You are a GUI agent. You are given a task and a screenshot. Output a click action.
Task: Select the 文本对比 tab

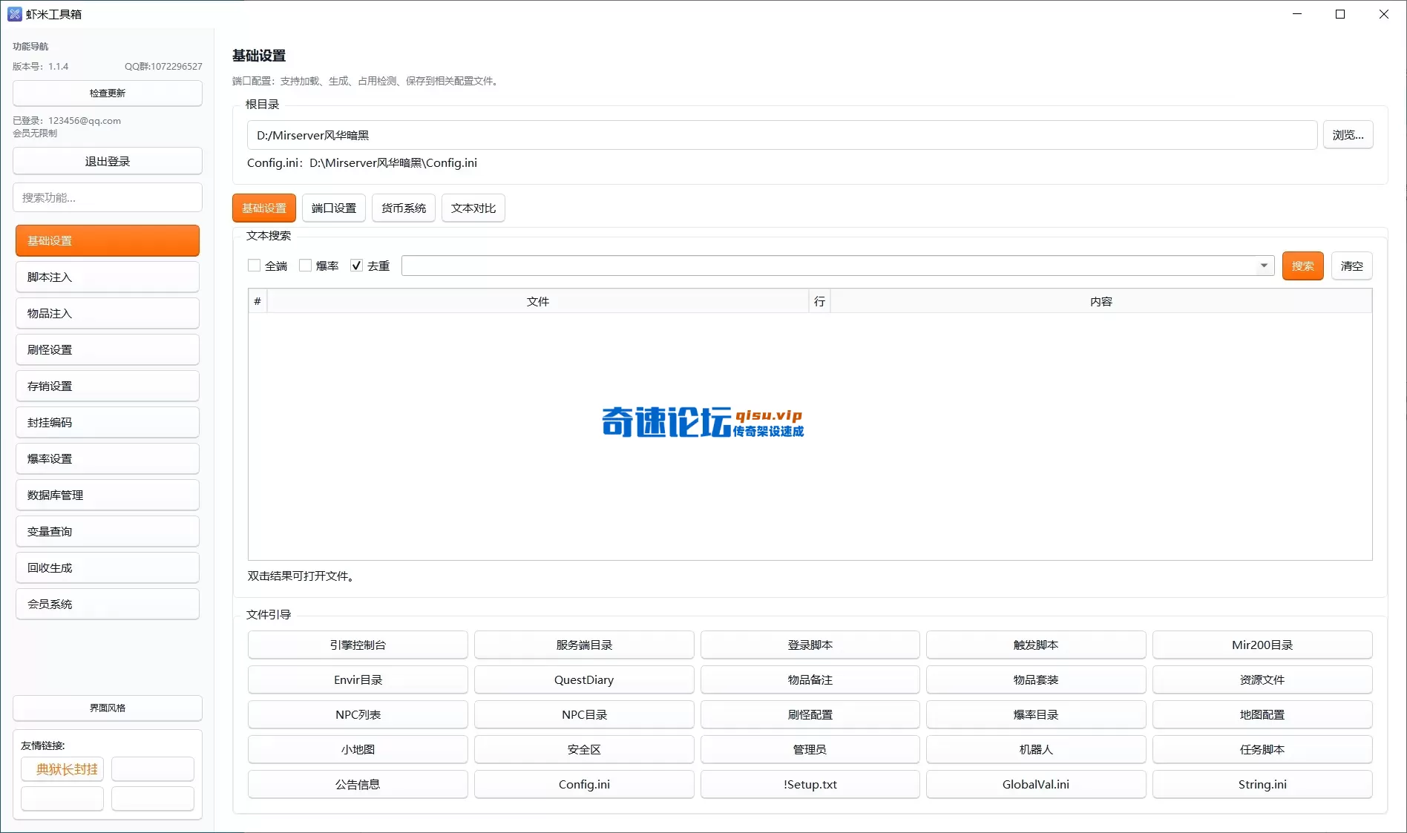[473, 208]
